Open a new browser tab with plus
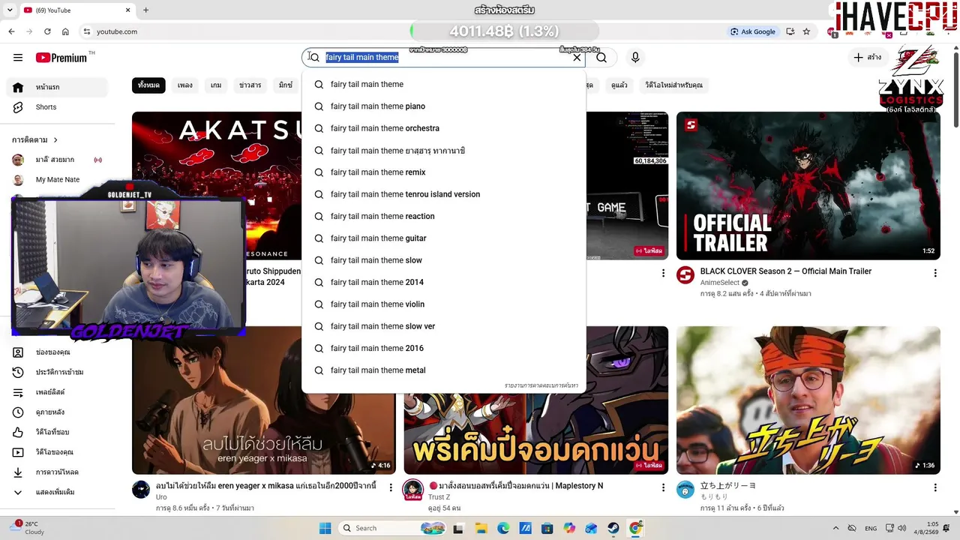Screen dimensions: 960x540 [x=145, y=10]
